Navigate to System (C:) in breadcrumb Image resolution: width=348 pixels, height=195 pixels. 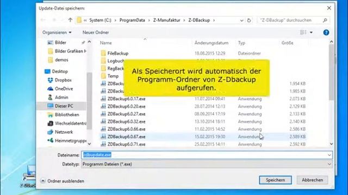100,20
